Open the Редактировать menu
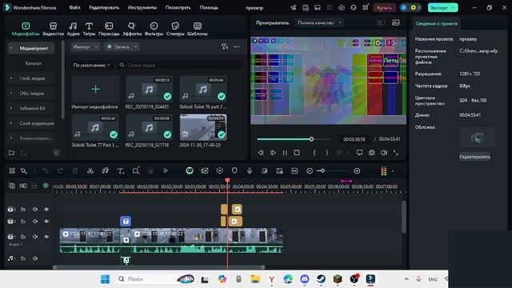Viewport: 512px width, 288px height. [x=104, y=7]
